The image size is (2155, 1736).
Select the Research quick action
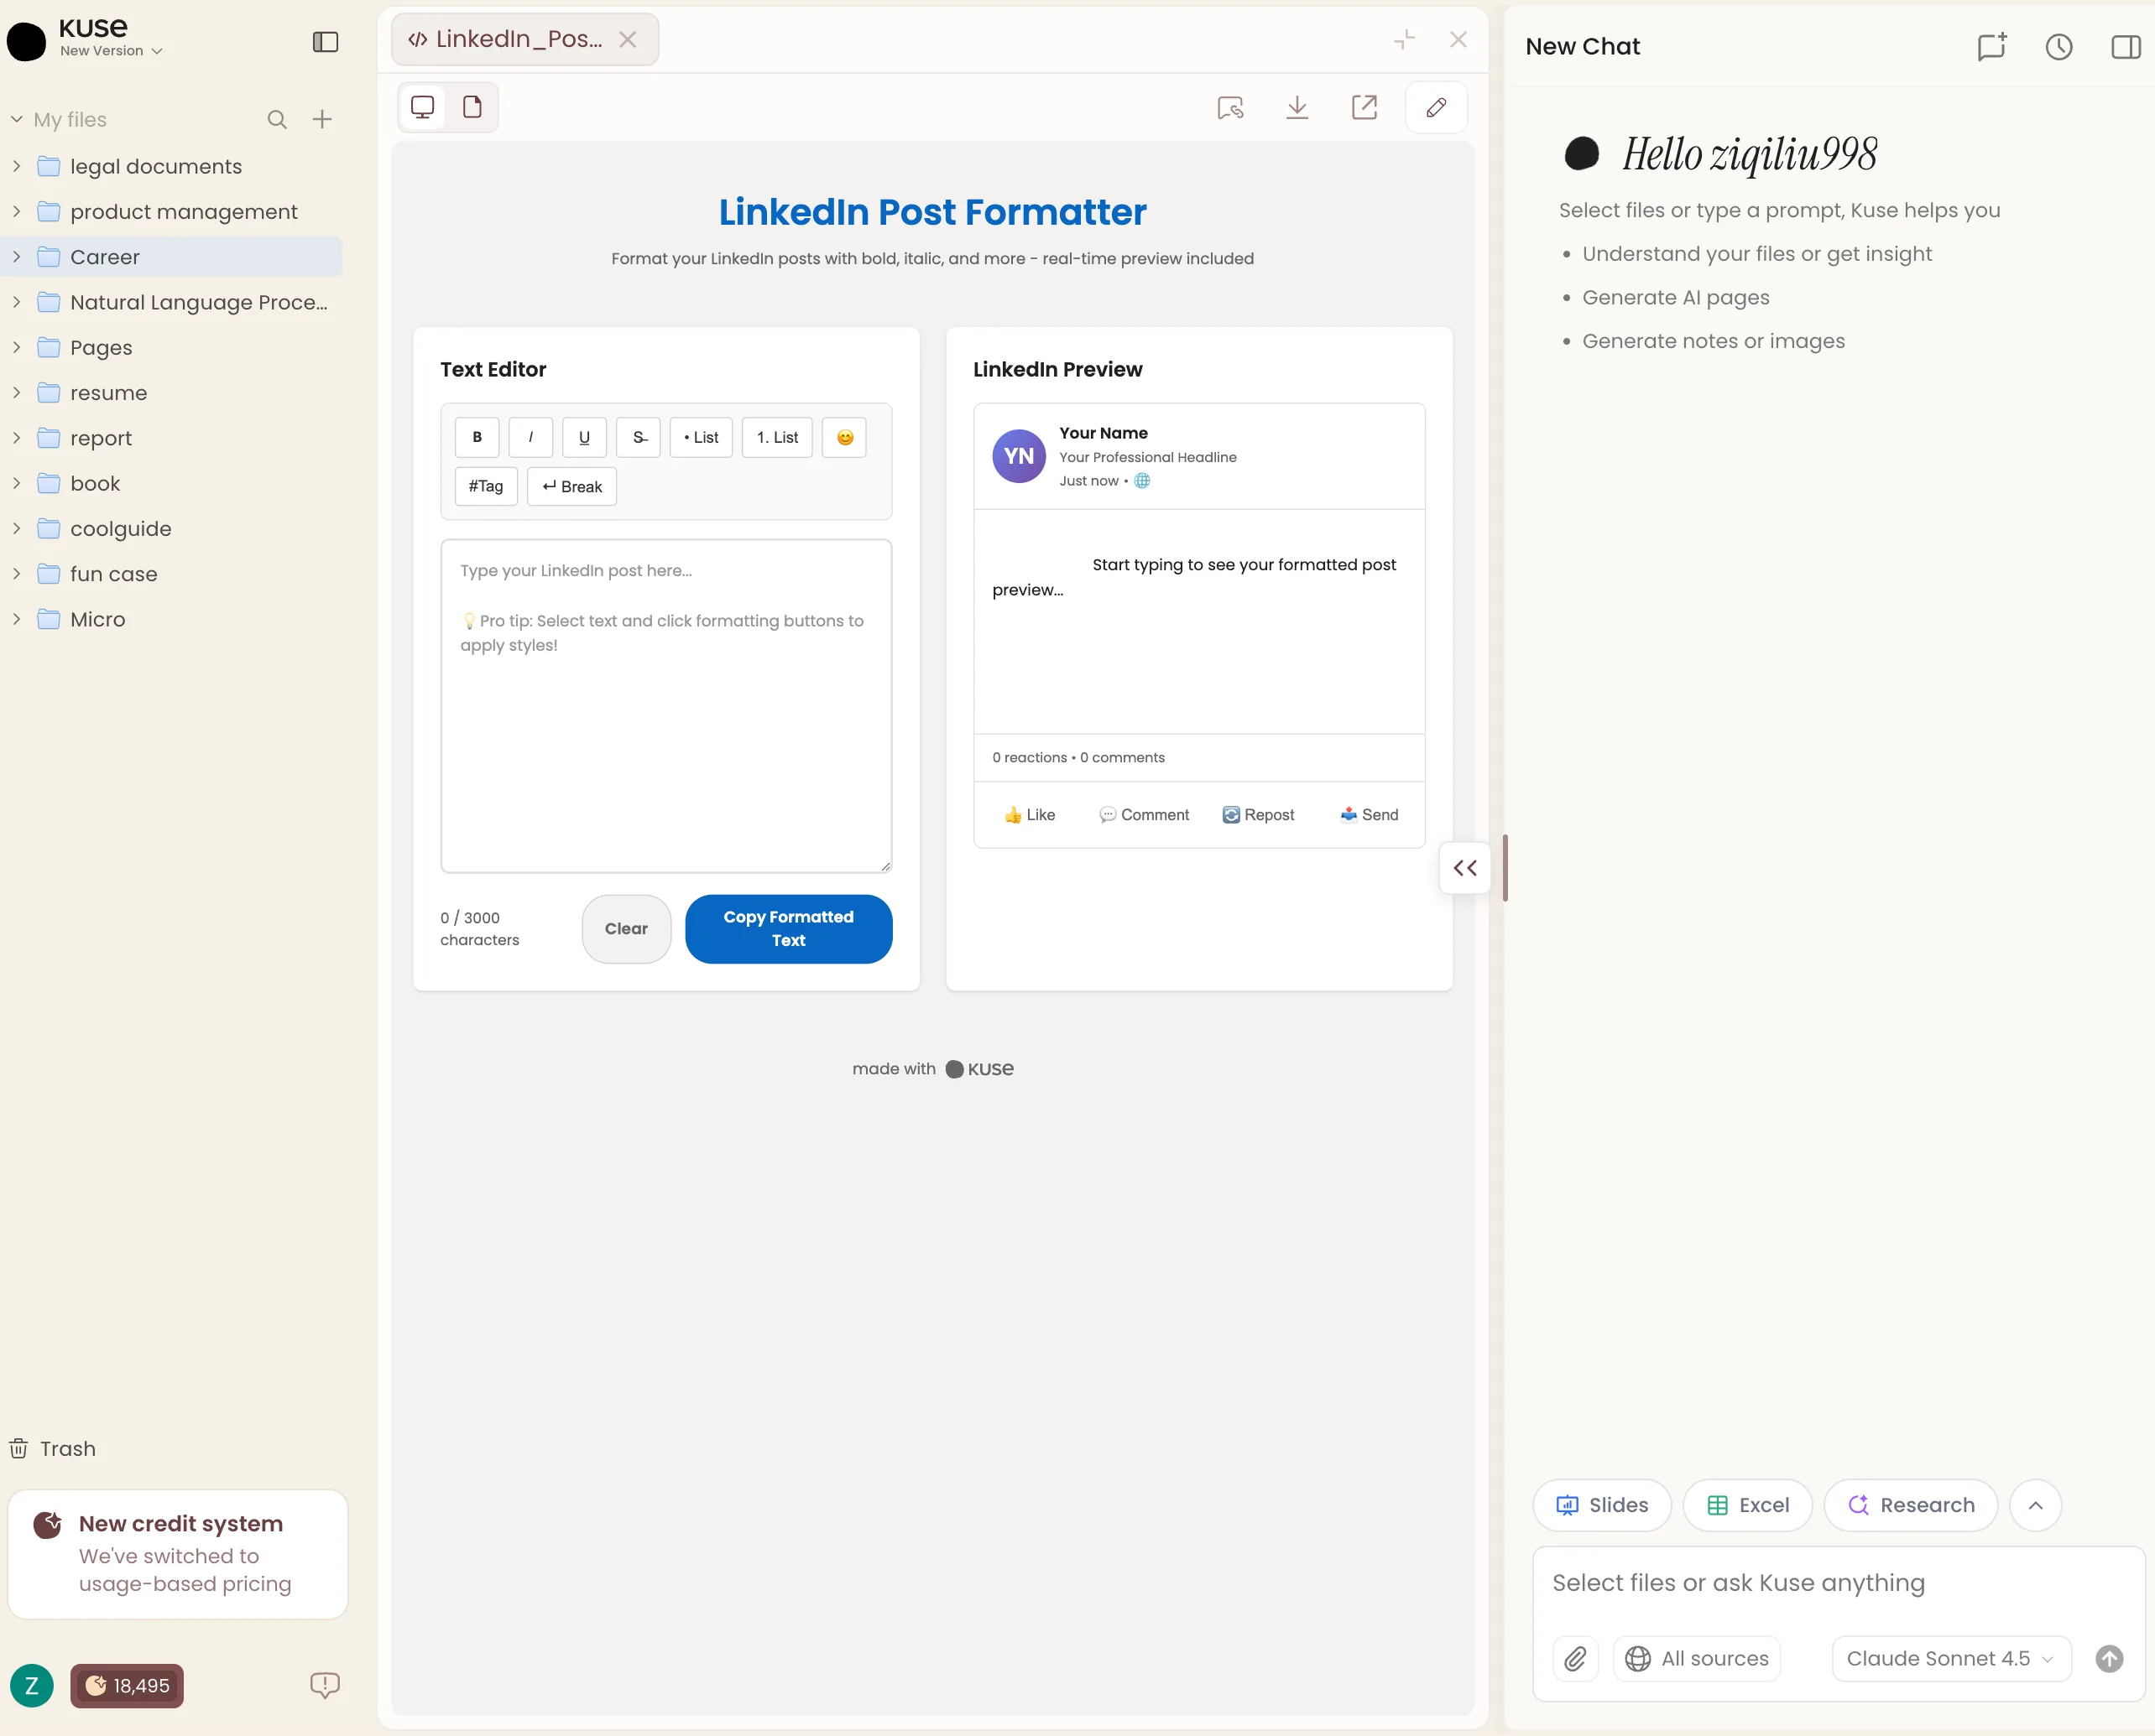click(x=1911, y=1505)
